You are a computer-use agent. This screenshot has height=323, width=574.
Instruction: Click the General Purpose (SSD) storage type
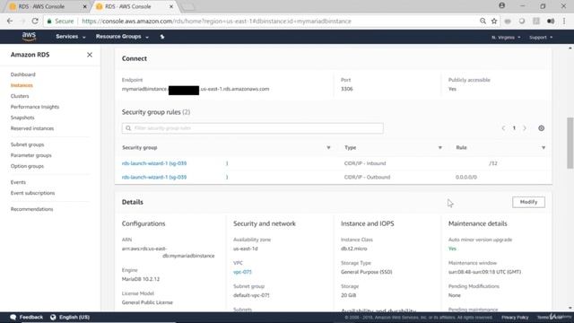click(367, 272)
